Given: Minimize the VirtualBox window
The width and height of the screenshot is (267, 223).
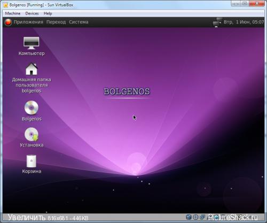Looking at the screenshot, I should (236, 4).
